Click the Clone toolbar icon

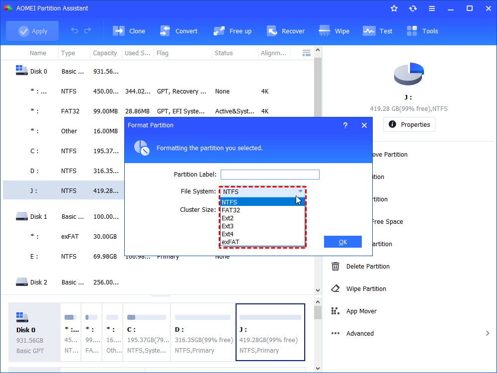119,31
